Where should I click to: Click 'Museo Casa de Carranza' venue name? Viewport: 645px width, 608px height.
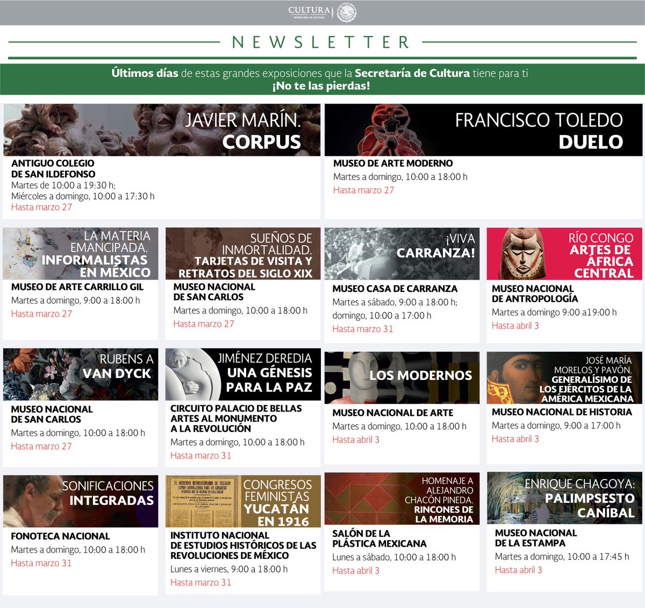coord(395,289)
